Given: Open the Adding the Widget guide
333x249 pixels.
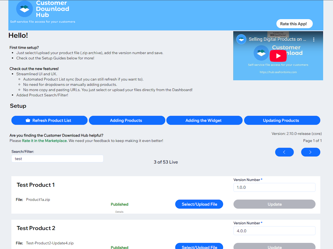Looking at the screenshot, I should tap(204, 120).
